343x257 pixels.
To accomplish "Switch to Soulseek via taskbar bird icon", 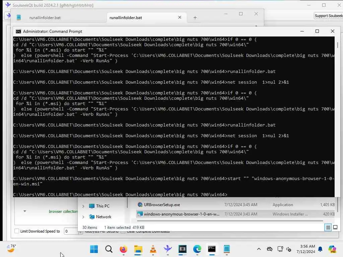I will pos(167,249).
